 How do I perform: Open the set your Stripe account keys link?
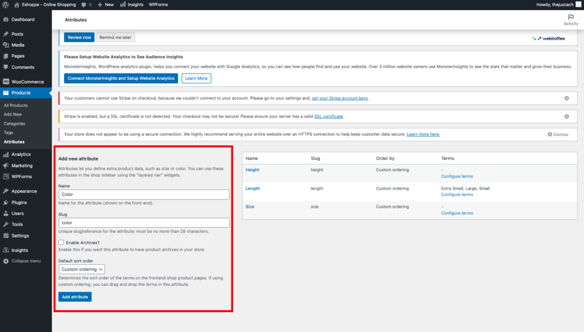(x=340, y=98)
